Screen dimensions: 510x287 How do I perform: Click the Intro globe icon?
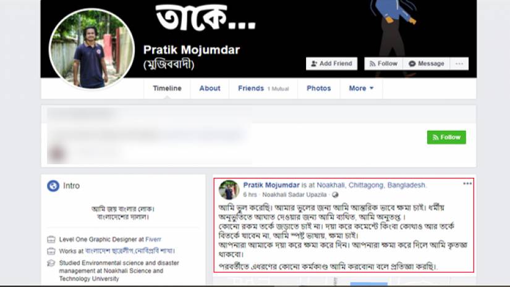(53, 186)
